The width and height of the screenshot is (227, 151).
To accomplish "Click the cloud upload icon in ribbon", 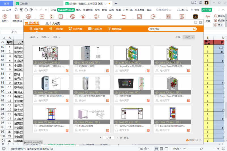I will point(83,17).
